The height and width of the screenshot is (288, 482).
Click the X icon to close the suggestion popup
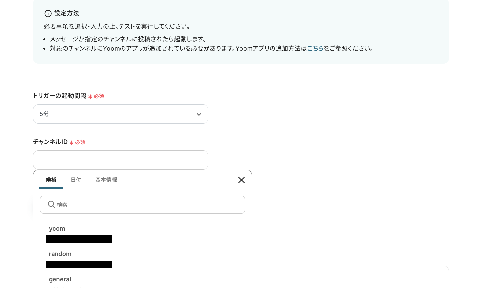point(241,180)
